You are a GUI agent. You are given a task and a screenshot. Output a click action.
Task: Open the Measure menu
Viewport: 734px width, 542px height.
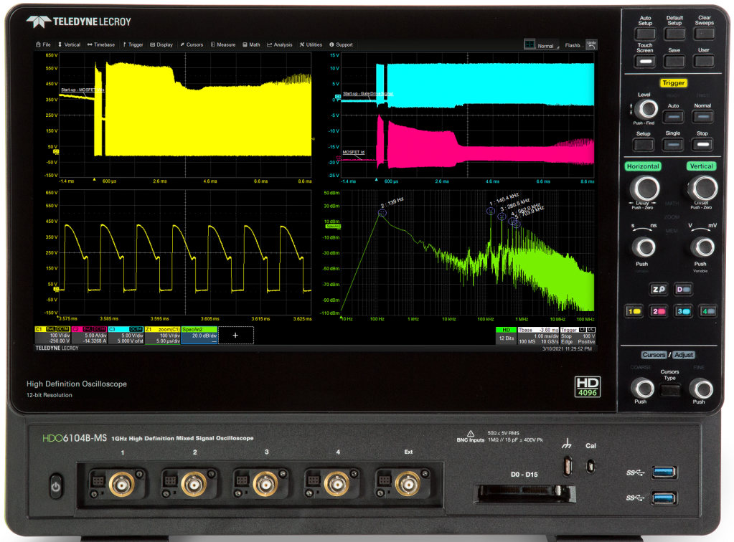tap(223, 45)
